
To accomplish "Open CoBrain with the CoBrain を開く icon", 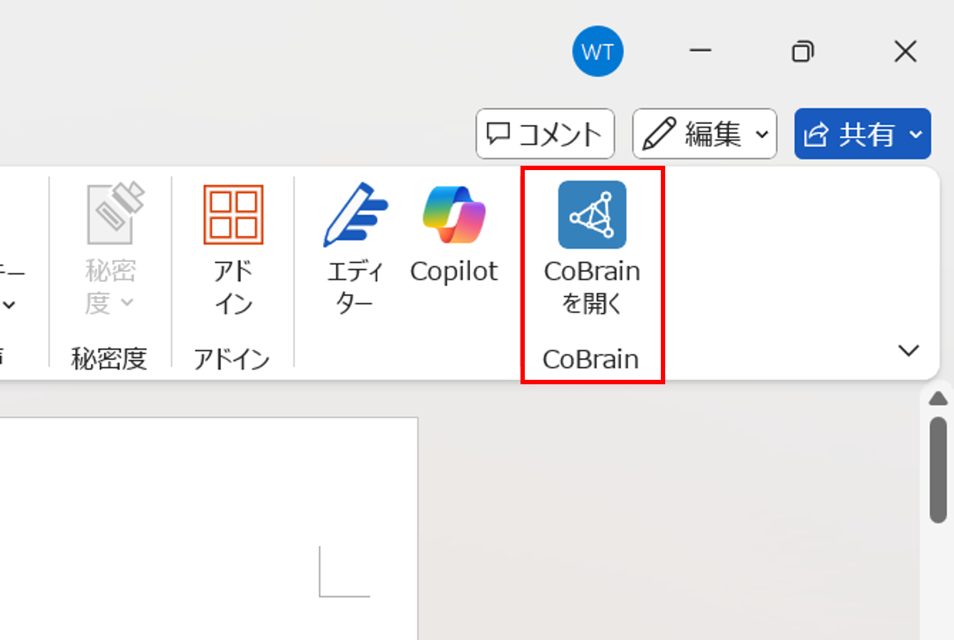I will point(591,215).
